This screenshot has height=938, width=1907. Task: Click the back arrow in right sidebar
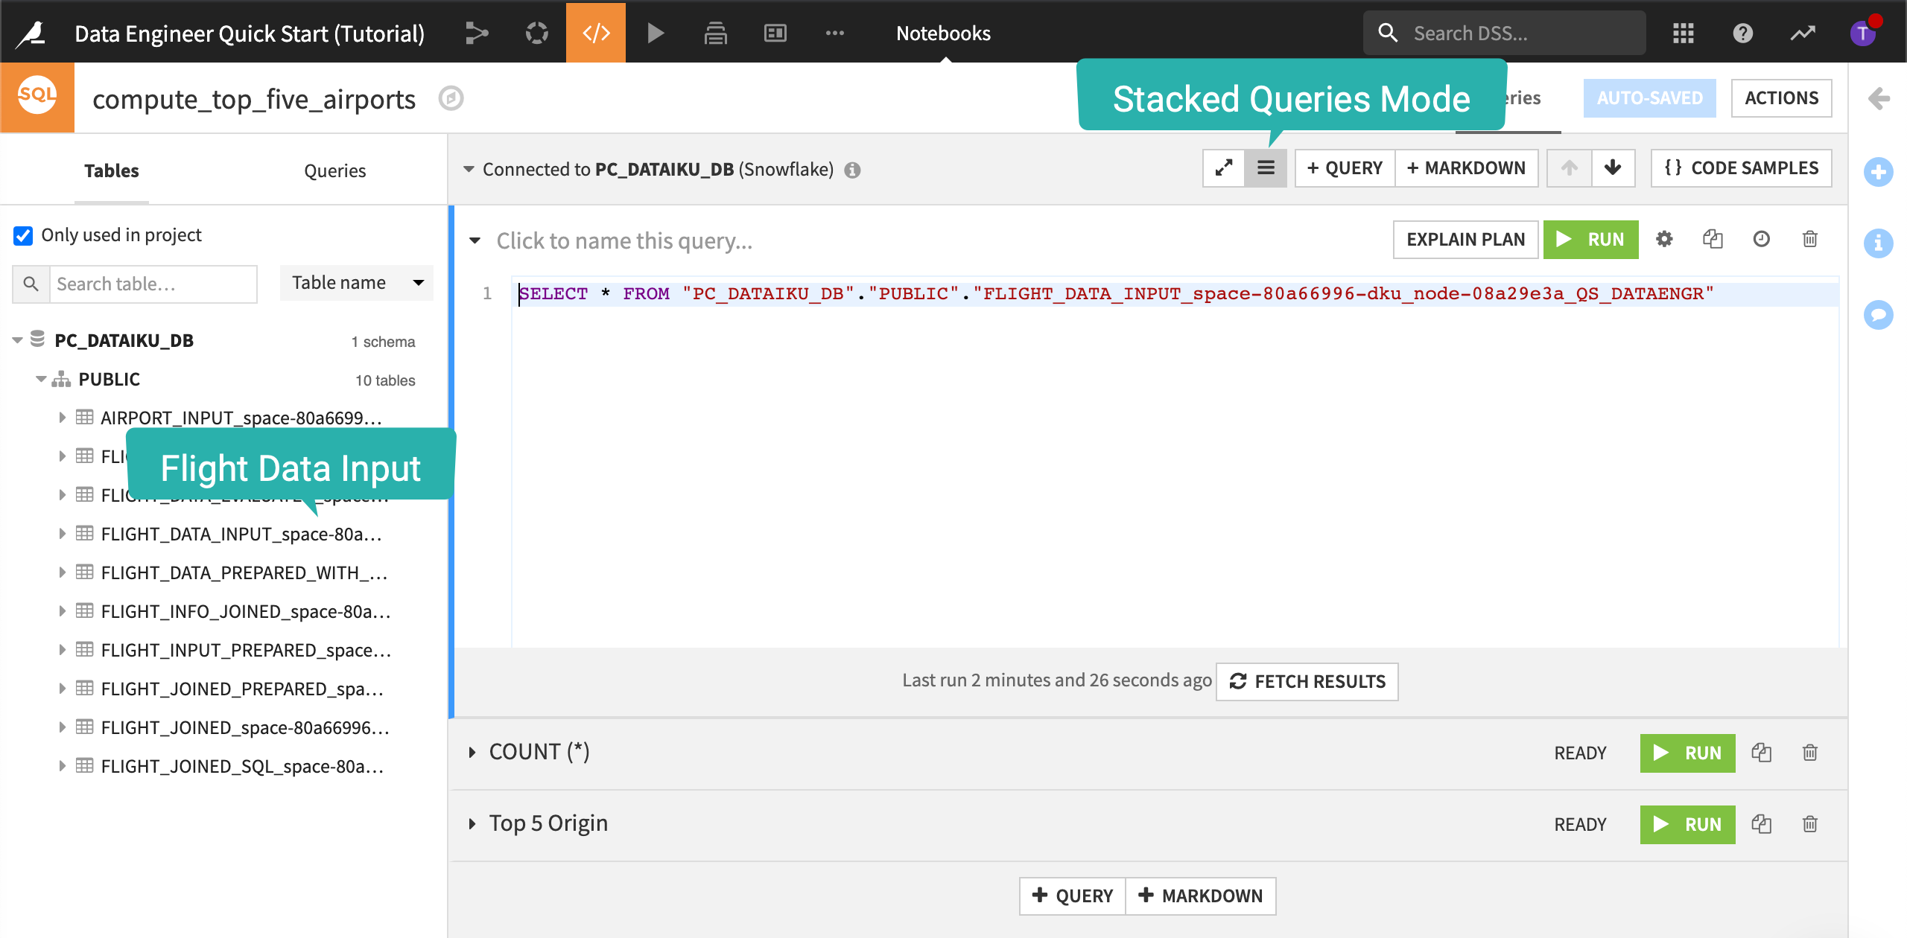(x=1878, y=98)
